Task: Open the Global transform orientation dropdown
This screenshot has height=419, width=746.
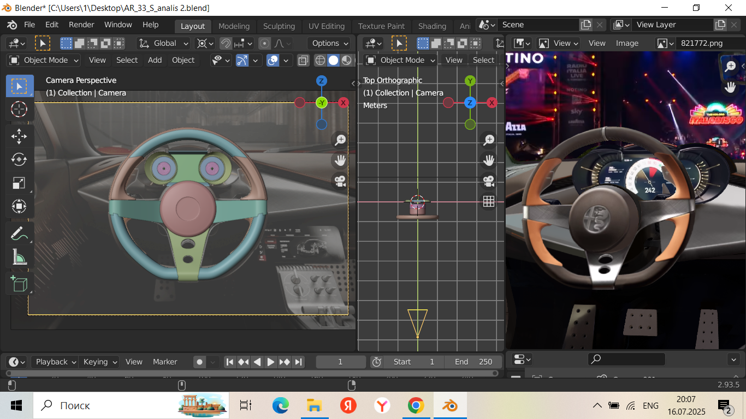Action: click(x=163, y=44)
